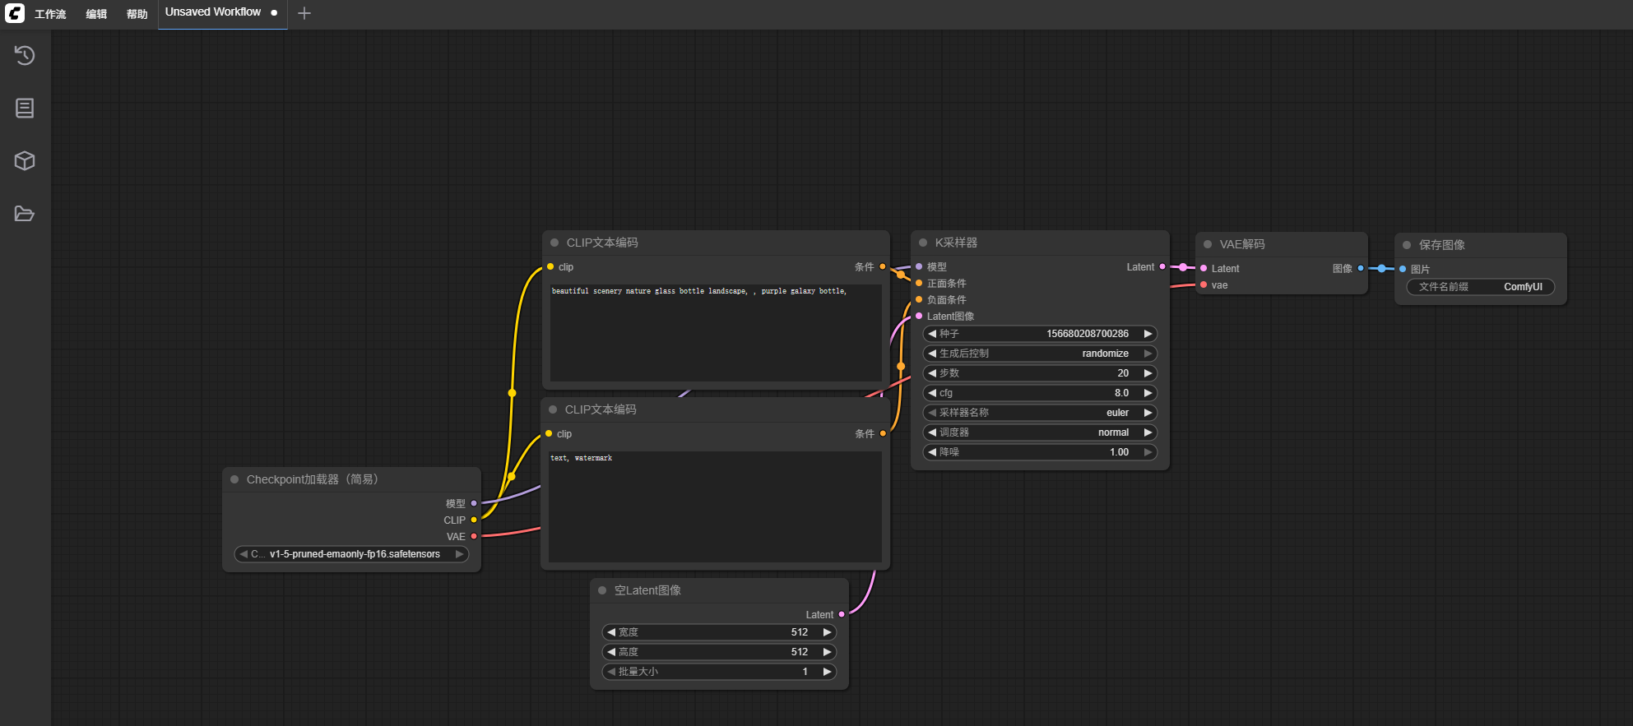Click the VAE解码 Latent input socket
This screenshot has height=726, width=1633.
pyautogui.click(x=1204, y=268)
